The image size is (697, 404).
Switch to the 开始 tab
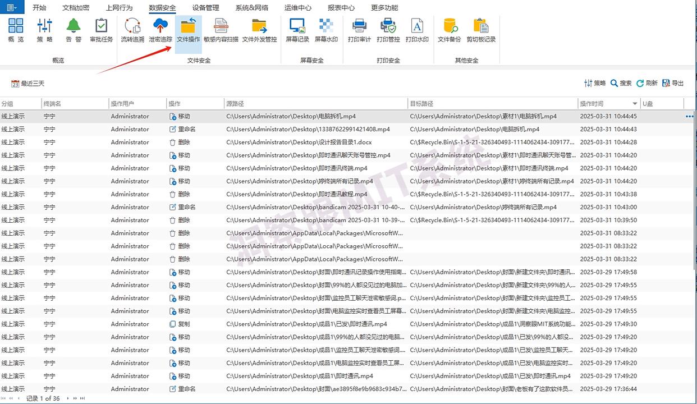pos(39,8)
